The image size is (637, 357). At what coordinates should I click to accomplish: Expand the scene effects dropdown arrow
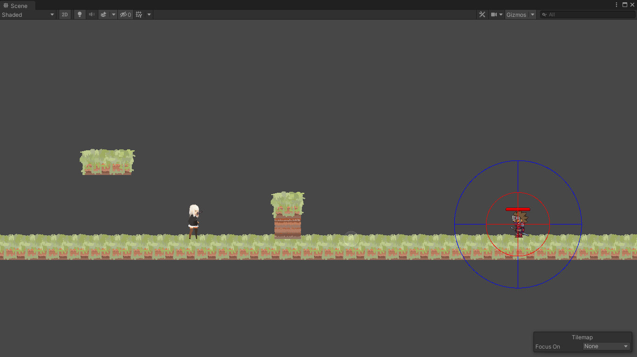[x=113, y=14]
